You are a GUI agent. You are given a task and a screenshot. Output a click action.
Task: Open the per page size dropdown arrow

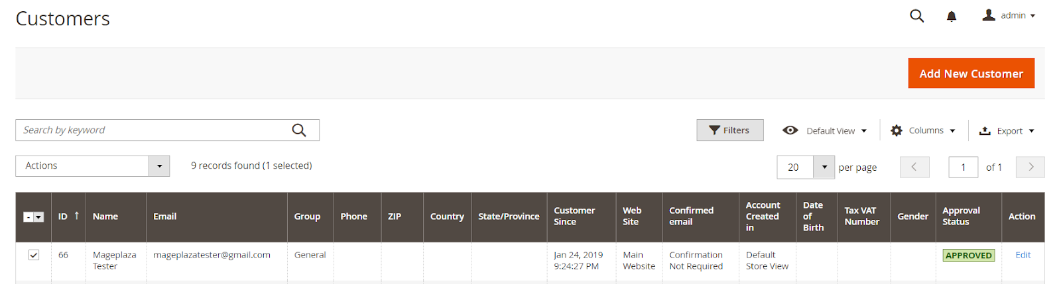click(x=824, y=167)
